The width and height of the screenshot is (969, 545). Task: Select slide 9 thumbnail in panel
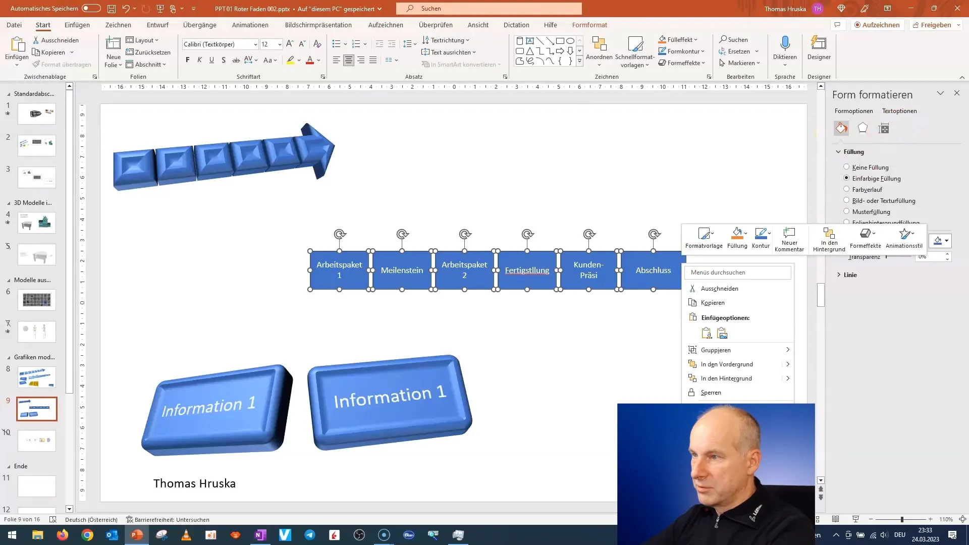(x=37, y=409)
